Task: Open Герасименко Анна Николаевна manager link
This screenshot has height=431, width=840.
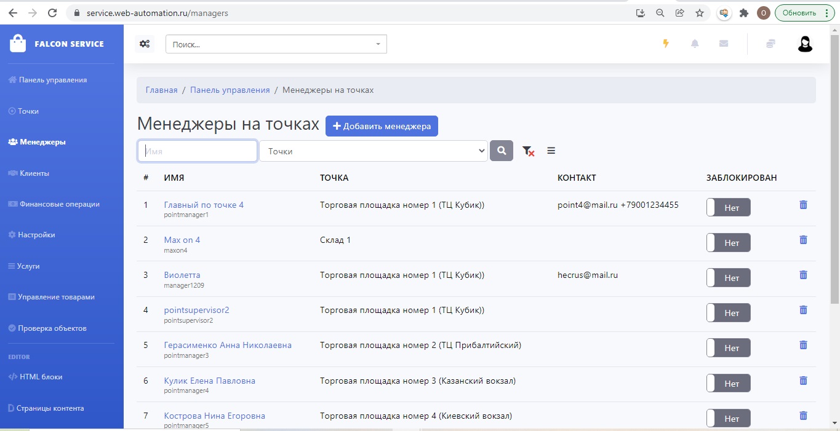Action: point(228,345)
